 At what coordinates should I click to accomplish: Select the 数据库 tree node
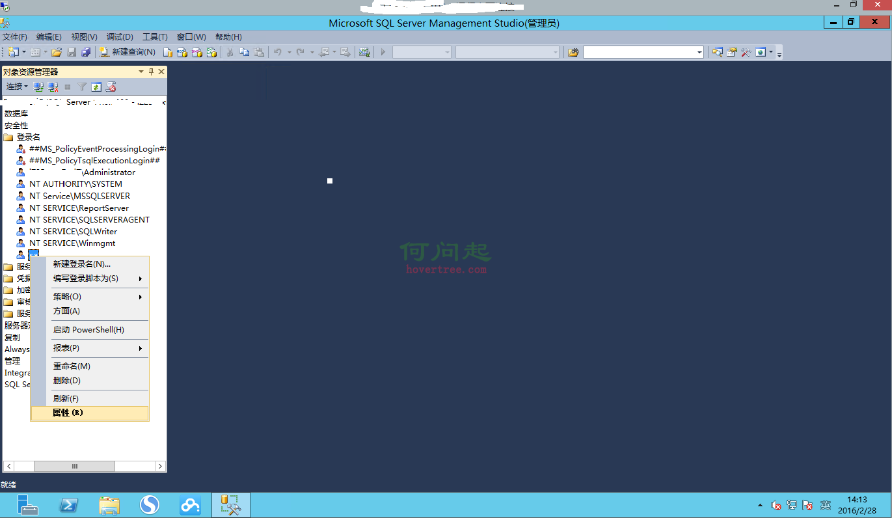[16, 114]
